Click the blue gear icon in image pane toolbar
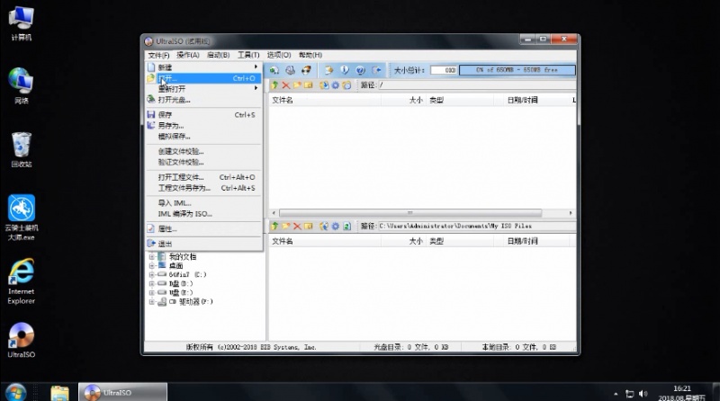The width and height of the screenshot is (720, 401). click(x=336, y=85)
